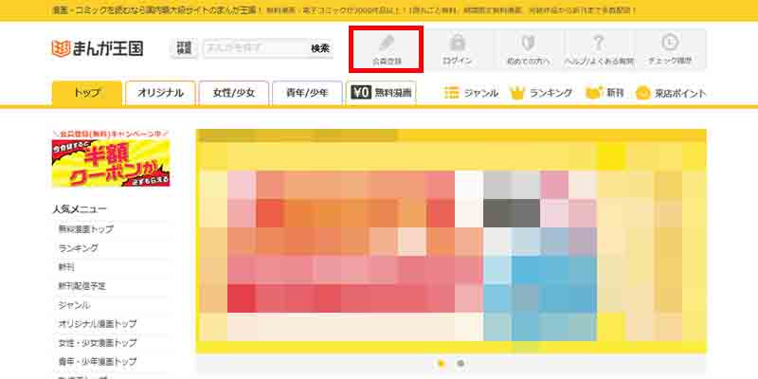Switch to the 女性/少女 tab

233,93
